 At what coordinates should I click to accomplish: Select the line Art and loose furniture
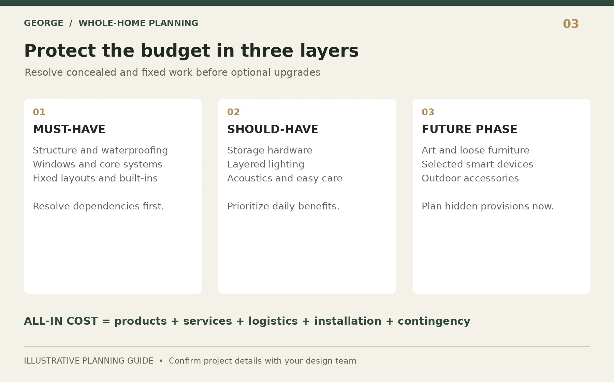click(476, 150)
